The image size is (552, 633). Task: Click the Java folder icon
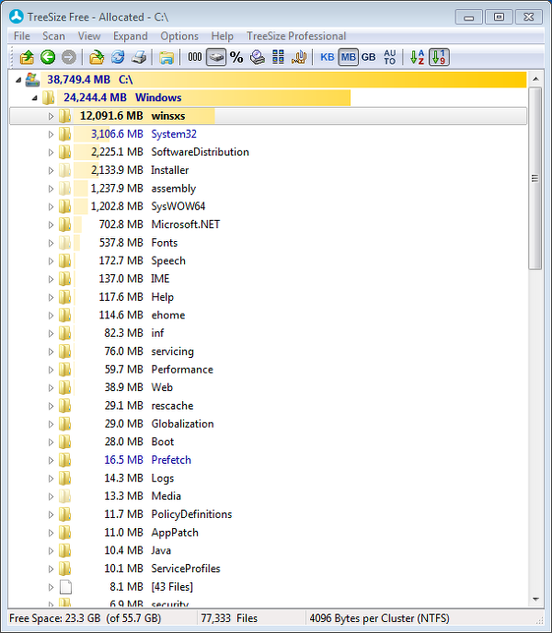[x=64, y=550]
